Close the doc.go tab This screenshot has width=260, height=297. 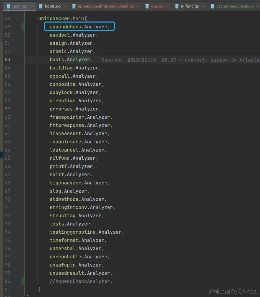(x=168, y=6)
